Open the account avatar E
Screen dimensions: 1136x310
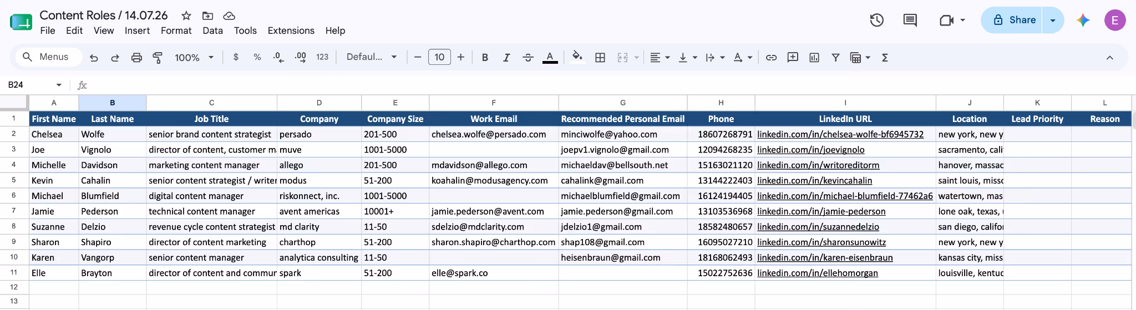(1114, 21)
